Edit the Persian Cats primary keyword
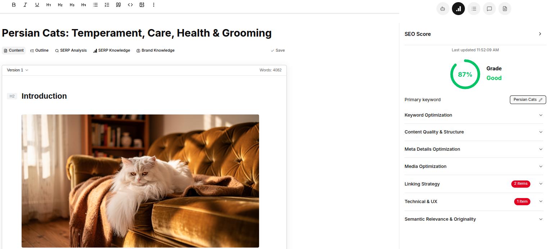This screenshot has height=249, width=548. coord(528,100)
